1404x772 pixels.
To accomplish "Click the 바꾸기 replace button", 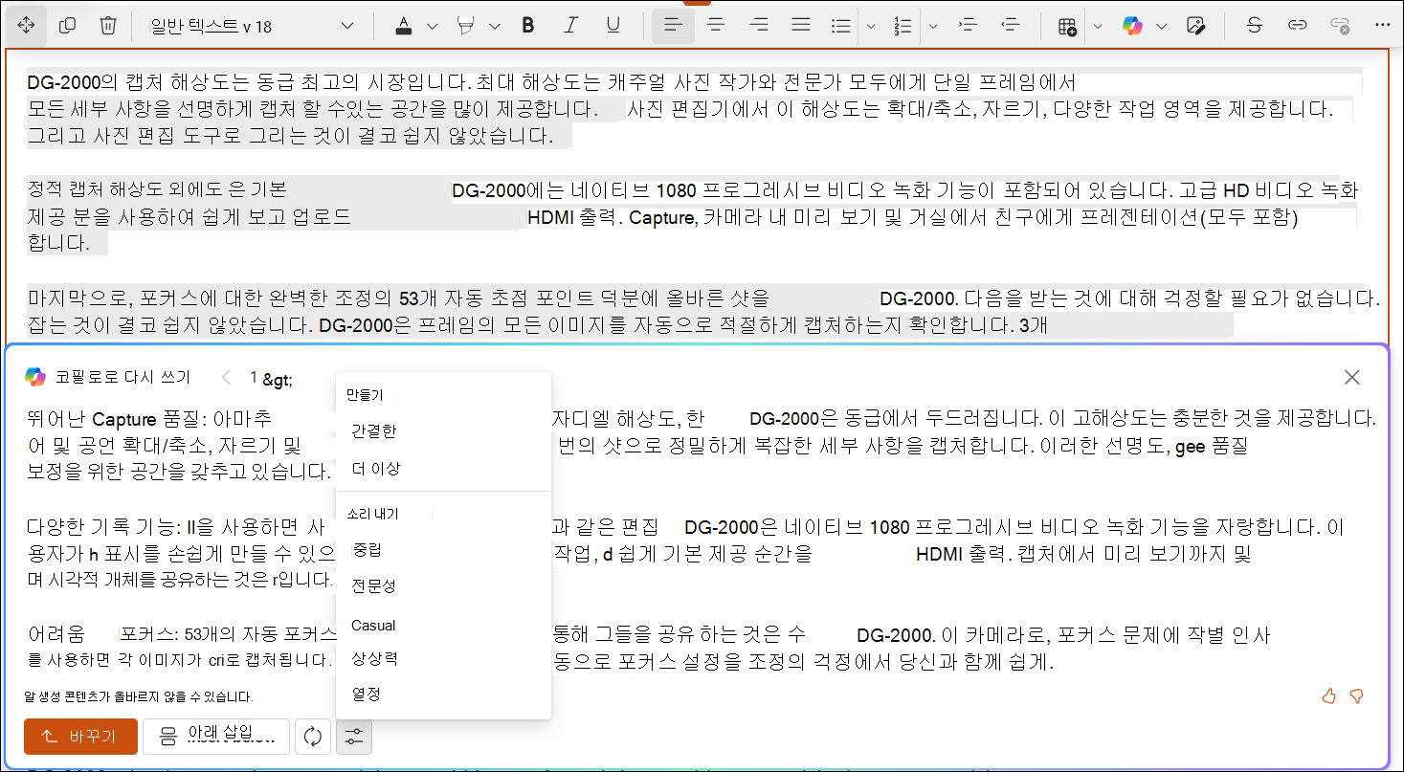I will 81,737.
